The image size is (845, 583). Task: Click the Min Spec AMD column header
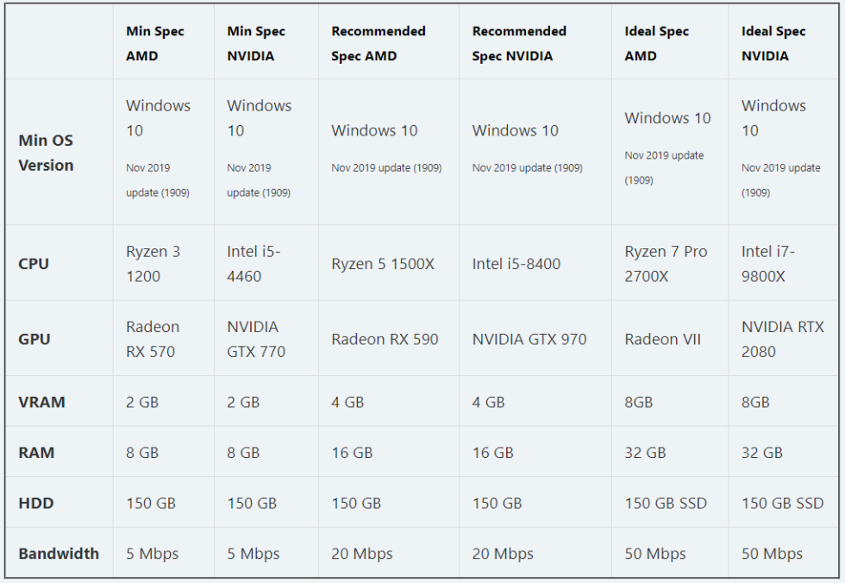pyautogui.click(x=155, y=44)
